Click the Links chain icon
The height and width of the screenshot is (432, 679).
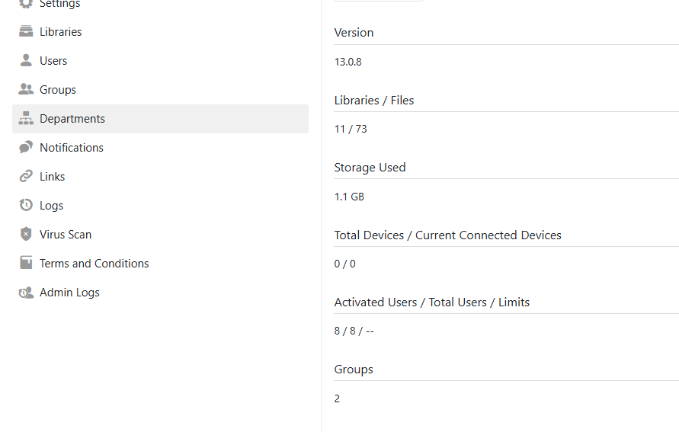click(x=26, y=176)
